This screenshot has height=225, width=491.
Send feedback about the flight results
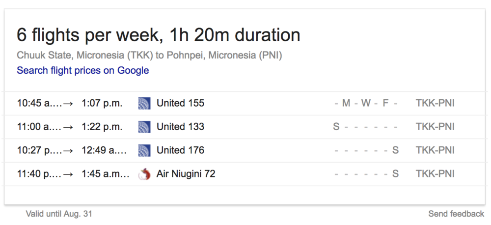pos(456,214)
